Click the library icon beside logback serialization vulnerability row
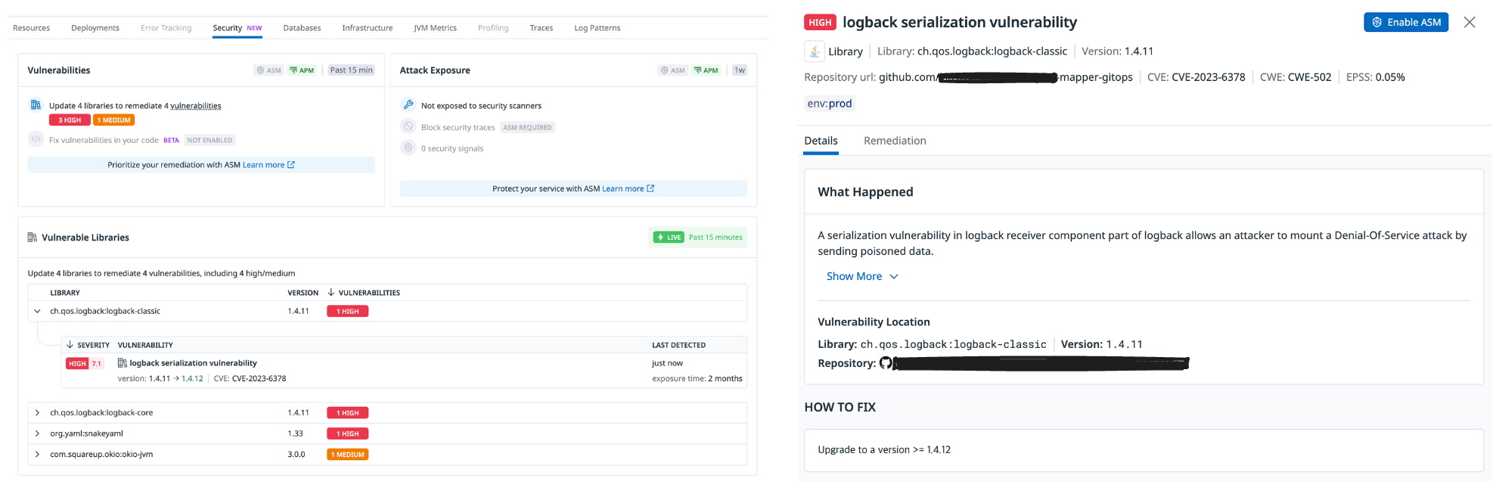Viewport: 1499px width, 494px height. (123, 363)
